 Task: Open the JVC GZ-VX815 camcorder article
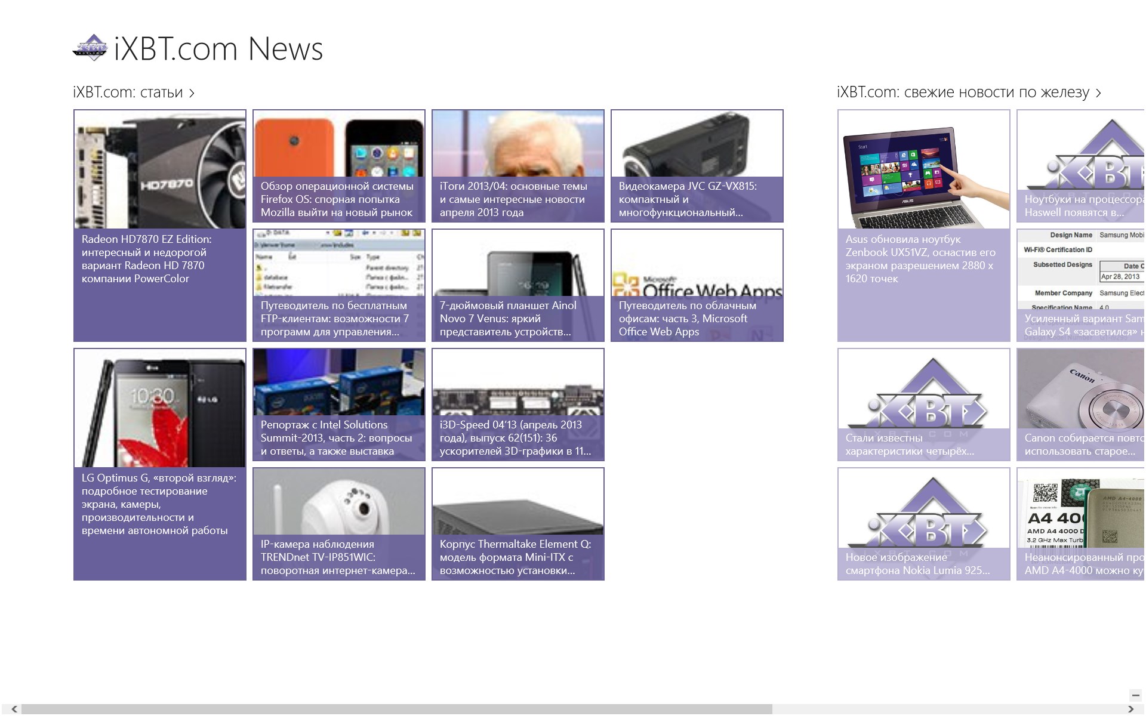[x=697, y=166]
